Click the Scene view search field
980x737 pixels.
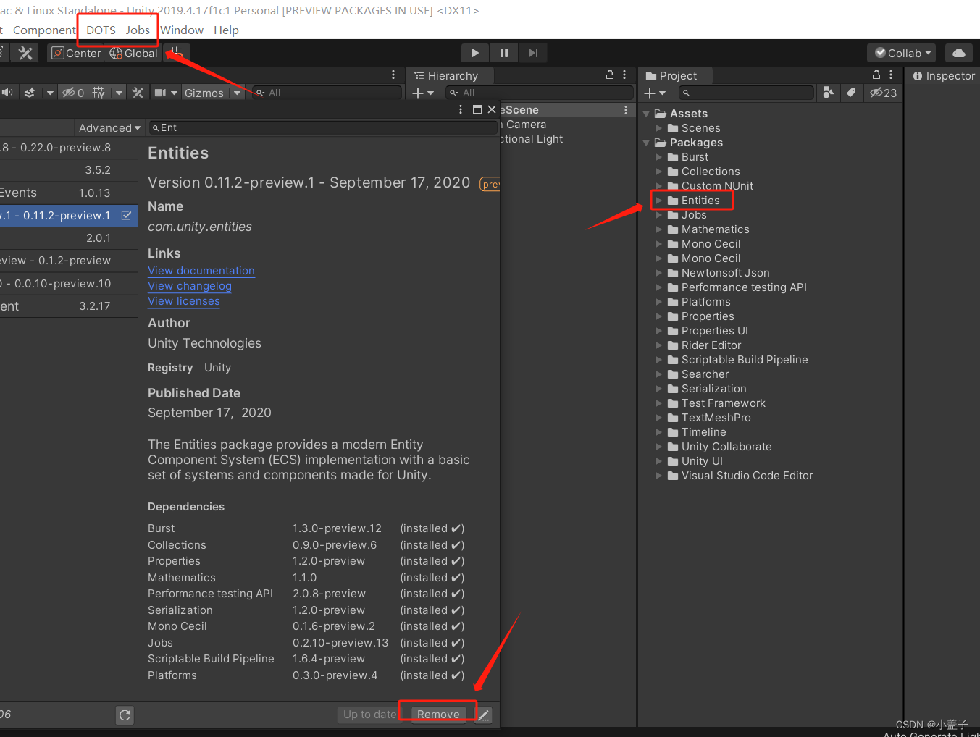tap(327, 93)
